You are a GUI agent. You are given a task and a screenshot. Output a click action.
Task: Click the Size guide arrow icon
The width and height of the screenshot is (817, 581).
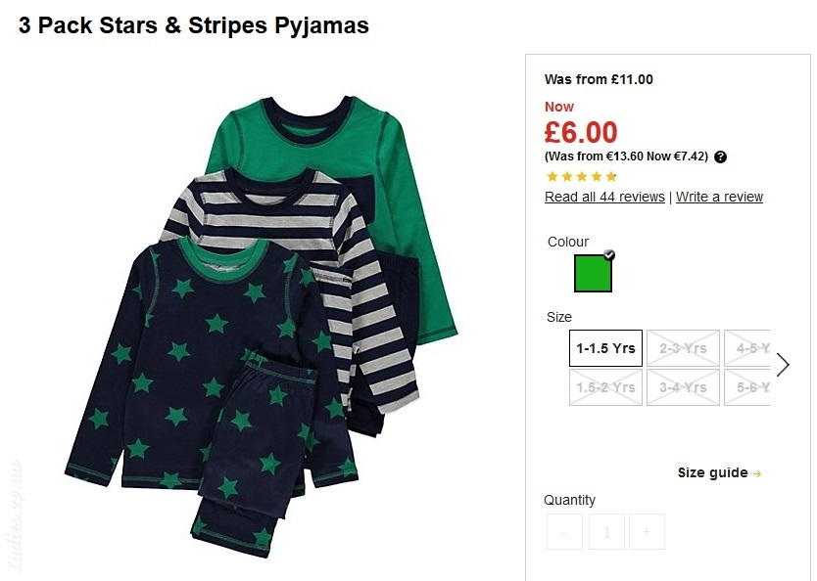tap(757, 473)
